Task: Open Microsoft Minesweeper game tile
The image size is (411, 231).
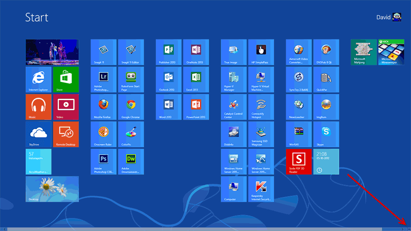Action: pyautogui.click(x=391, y=52)
